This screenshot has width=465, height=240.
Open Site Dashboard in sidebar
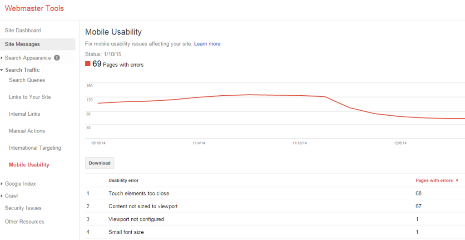(x=23, y=30)
